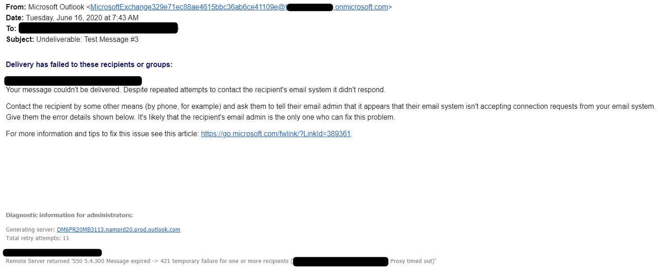Screen dimensions: 658x272
Task: Click heading 'Delivery has failed to these recipients'
Action: [x=89, y=65]
